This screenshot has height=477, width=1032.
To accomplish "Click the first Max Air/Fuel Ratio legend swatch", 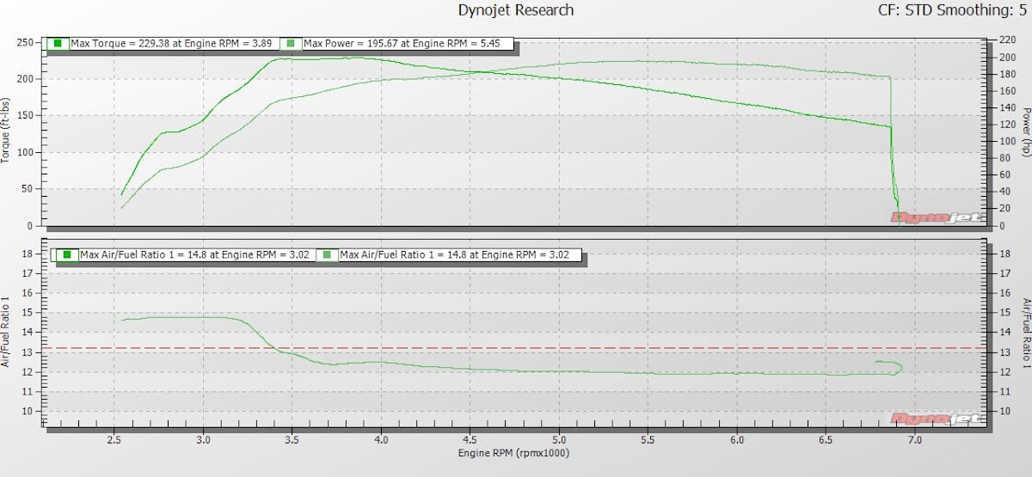I will pos(67,255).
